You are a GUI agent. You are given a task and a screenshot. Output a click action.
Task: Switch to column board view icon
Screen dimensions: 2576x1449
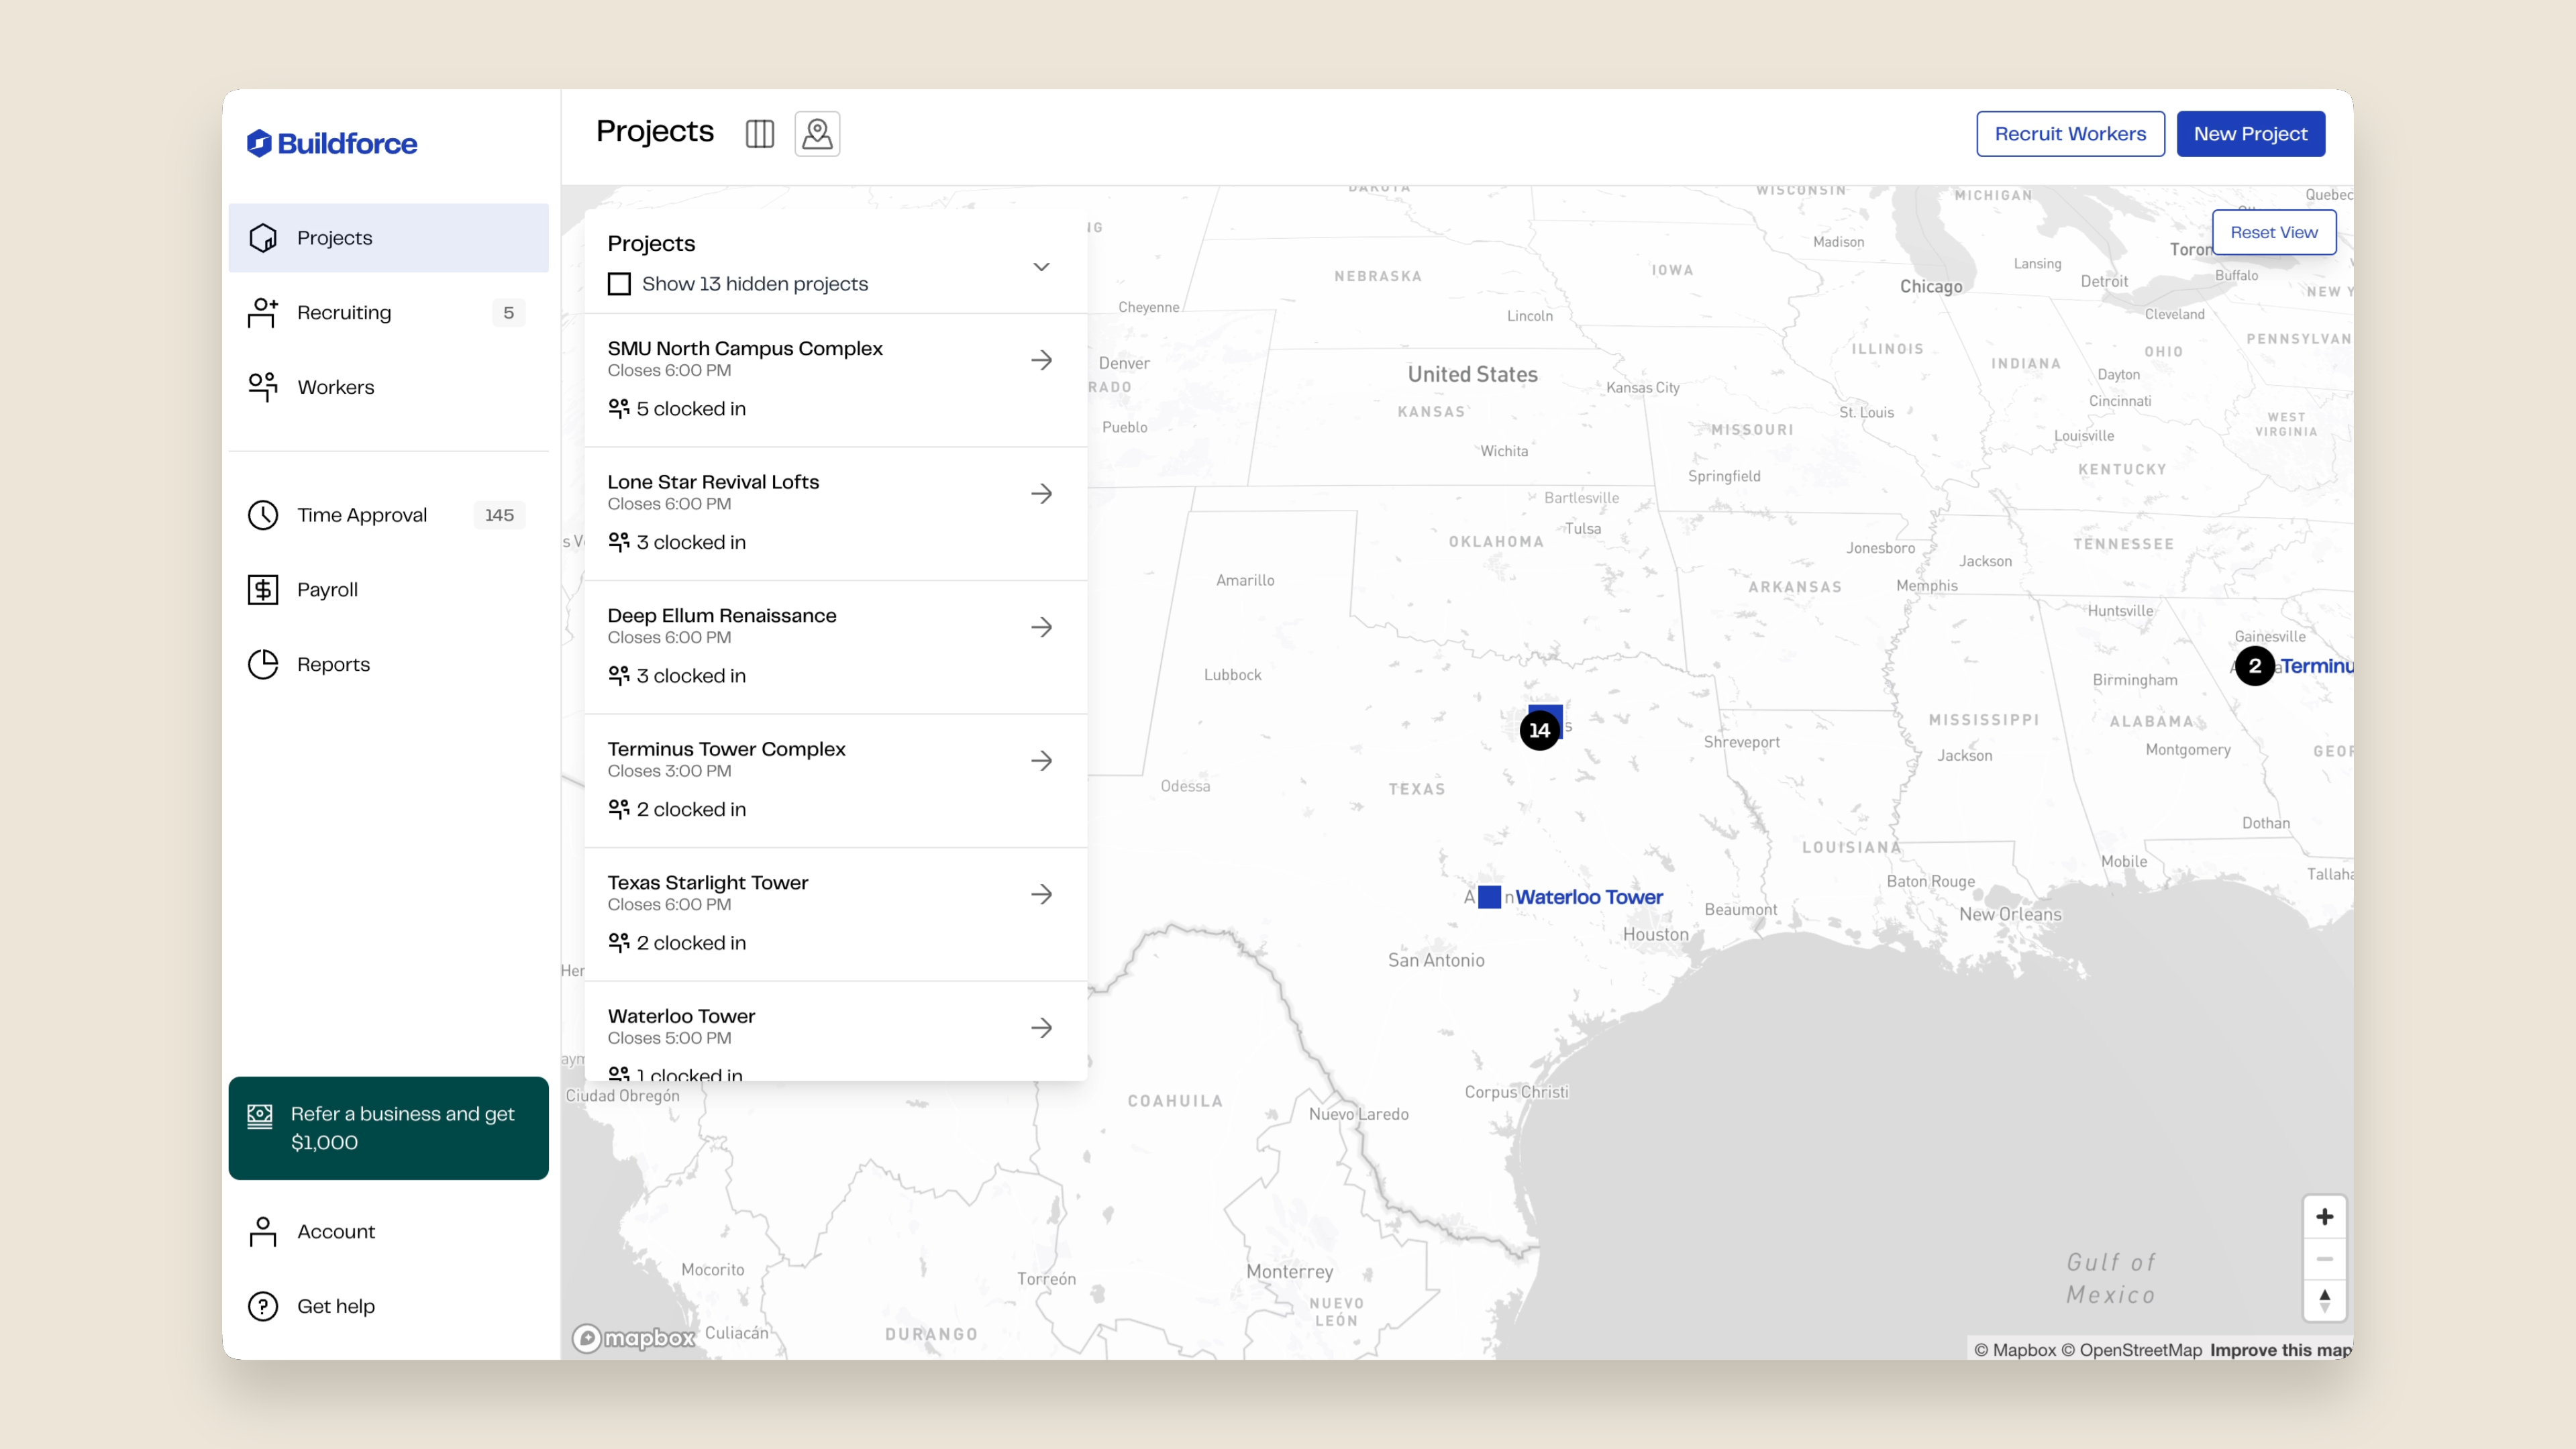pyautogui.click(x=760, y=133)
